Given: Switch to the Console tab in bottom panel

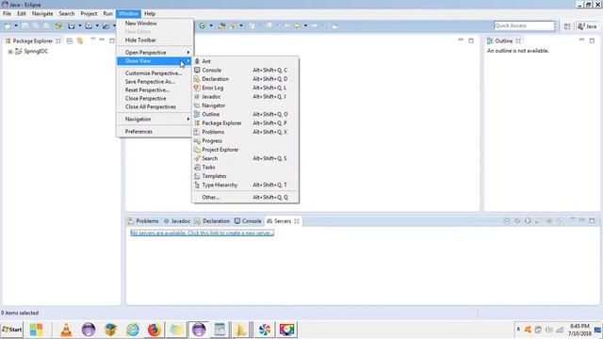Looking at the screenshot, I should pyautogui.click(x=248, y=221).
